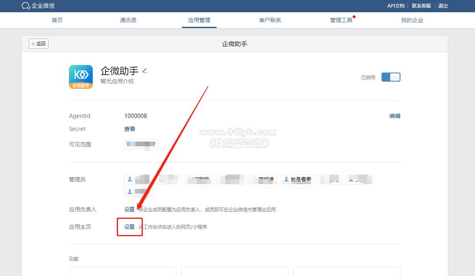
Task: Click the 暂无应用介绍 description text
Action: [117, 81]
